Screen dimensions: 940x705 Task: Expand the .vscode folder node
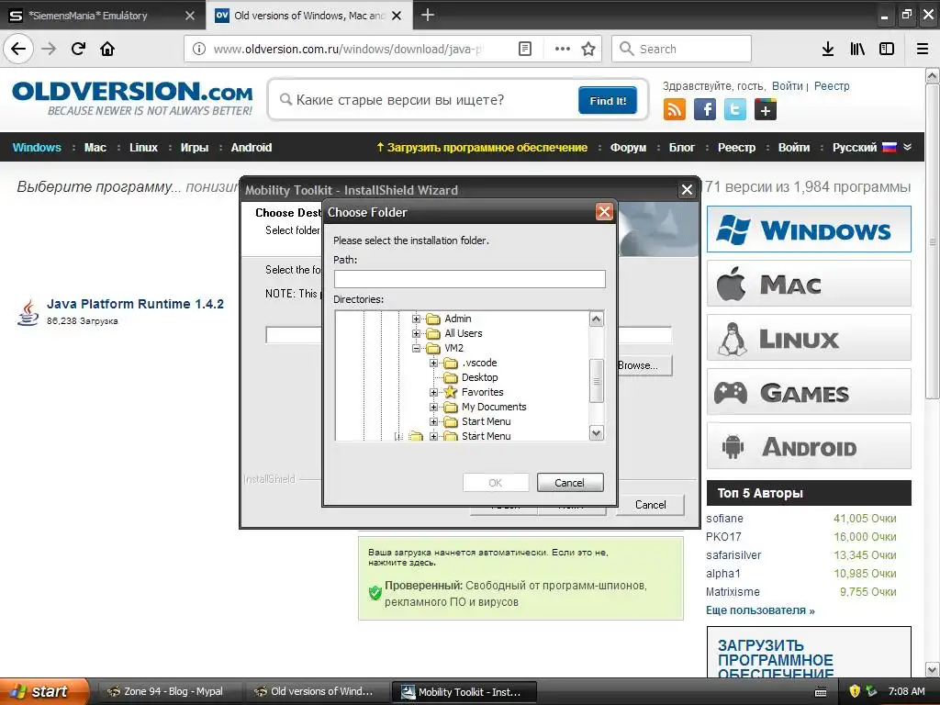(433, 363)
